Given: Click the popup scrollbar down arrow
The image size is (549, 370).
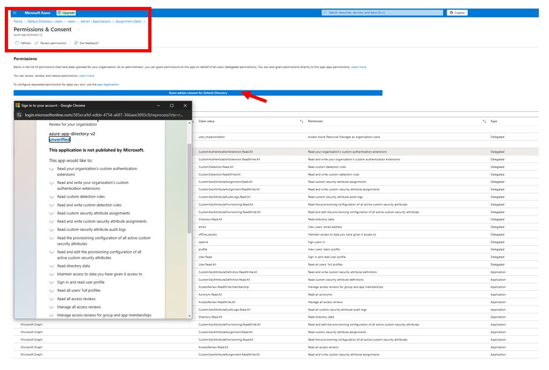Looking at the screenshot, I should click(189, 316).
